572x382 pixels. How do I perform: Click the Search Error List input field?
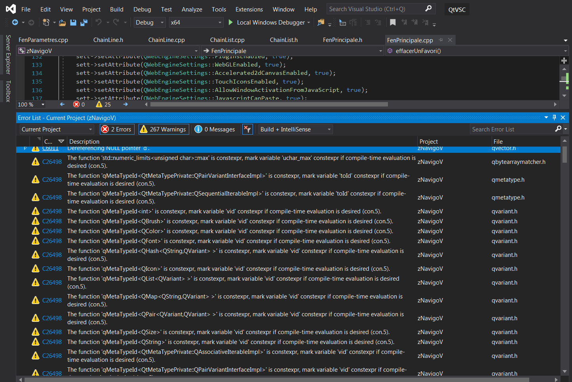pyautogui.click(x=512, y=129)
